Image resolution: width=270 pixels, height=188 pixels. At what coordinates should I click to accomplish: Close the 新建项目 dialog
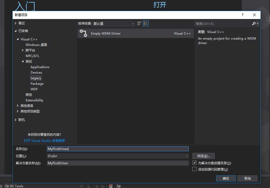pyautogui.click(x=254, y=15)
